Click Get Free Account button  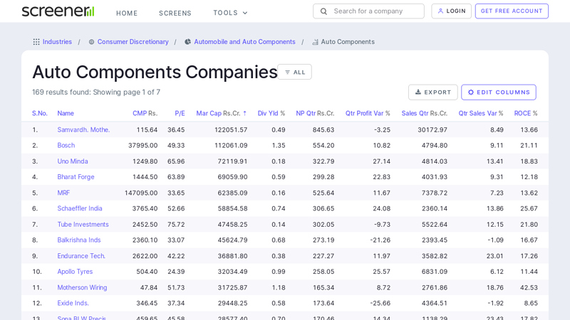click(x=512, y=11)
